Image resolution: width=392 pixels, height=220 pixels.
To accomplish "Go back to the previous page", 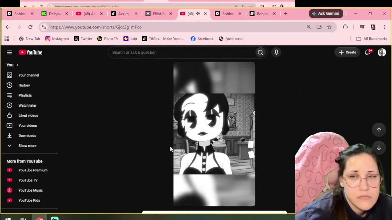I will 8,27.
